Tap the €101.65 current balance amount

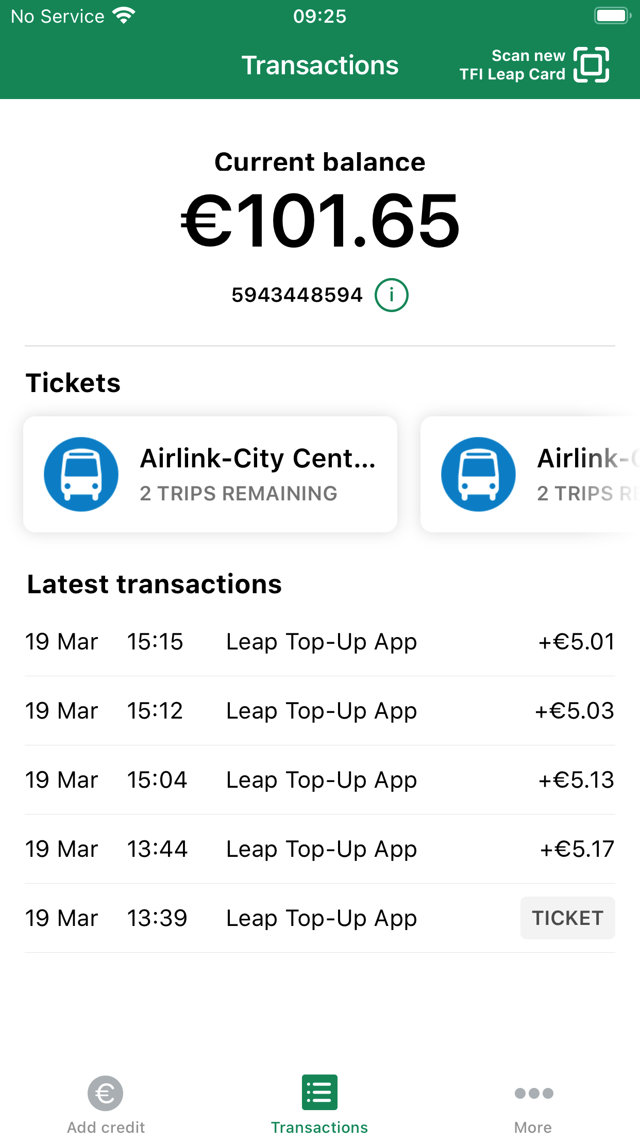click(x=319, y=220)
